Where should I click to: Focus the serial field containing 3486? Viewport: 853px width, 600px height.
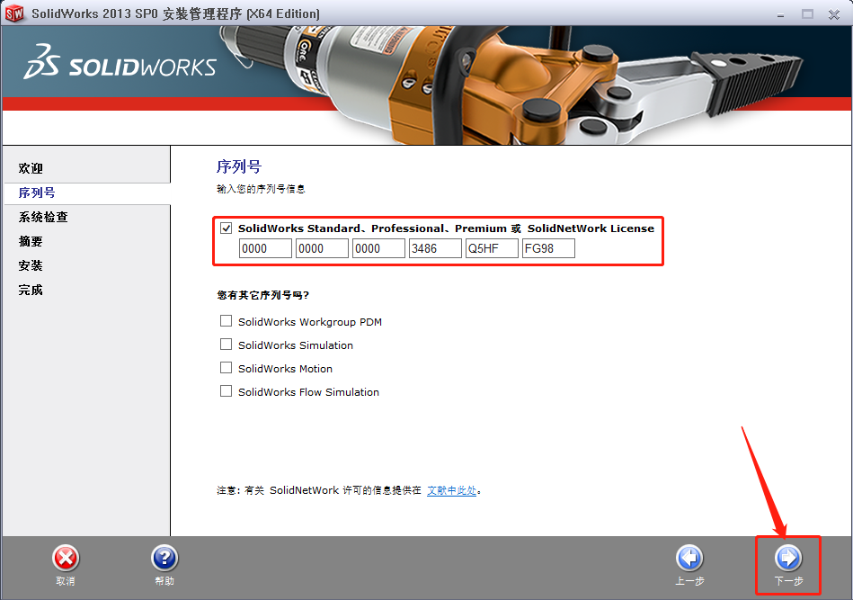[435, 248]
